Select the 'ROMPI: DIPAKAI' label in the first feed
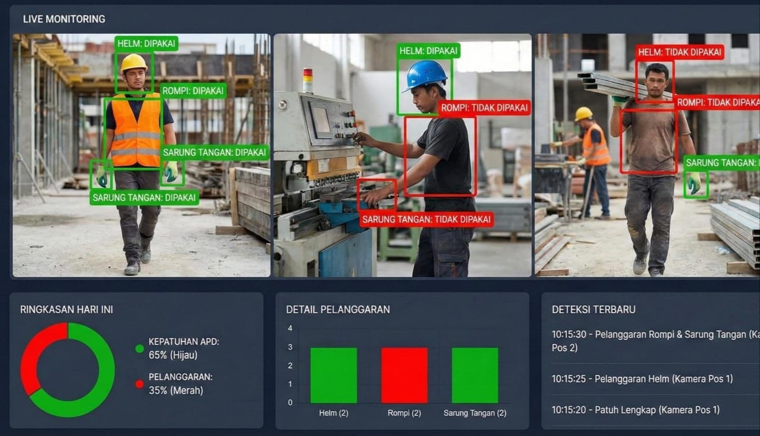760x436 pixels. point(193,91)
